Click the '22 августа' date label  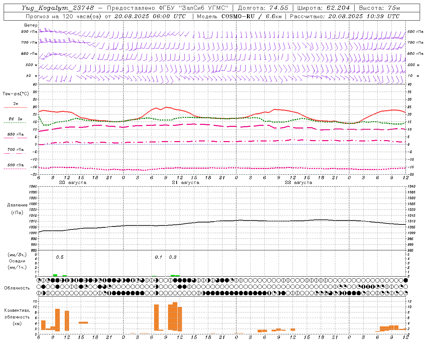298,183
